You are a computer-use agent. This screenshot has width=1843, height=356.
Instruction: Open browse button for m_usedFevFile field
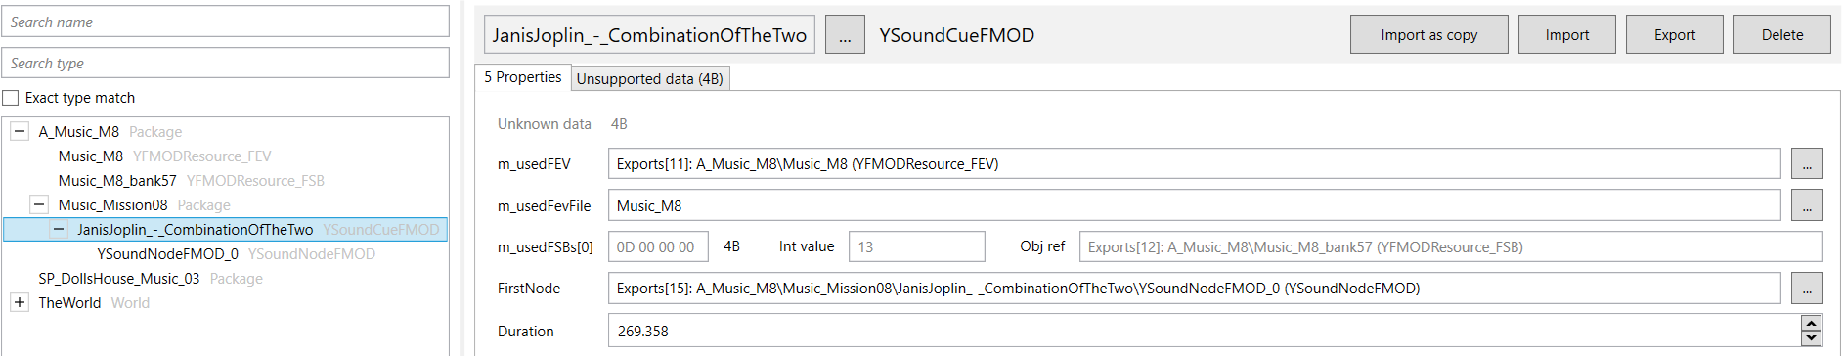1807,205
